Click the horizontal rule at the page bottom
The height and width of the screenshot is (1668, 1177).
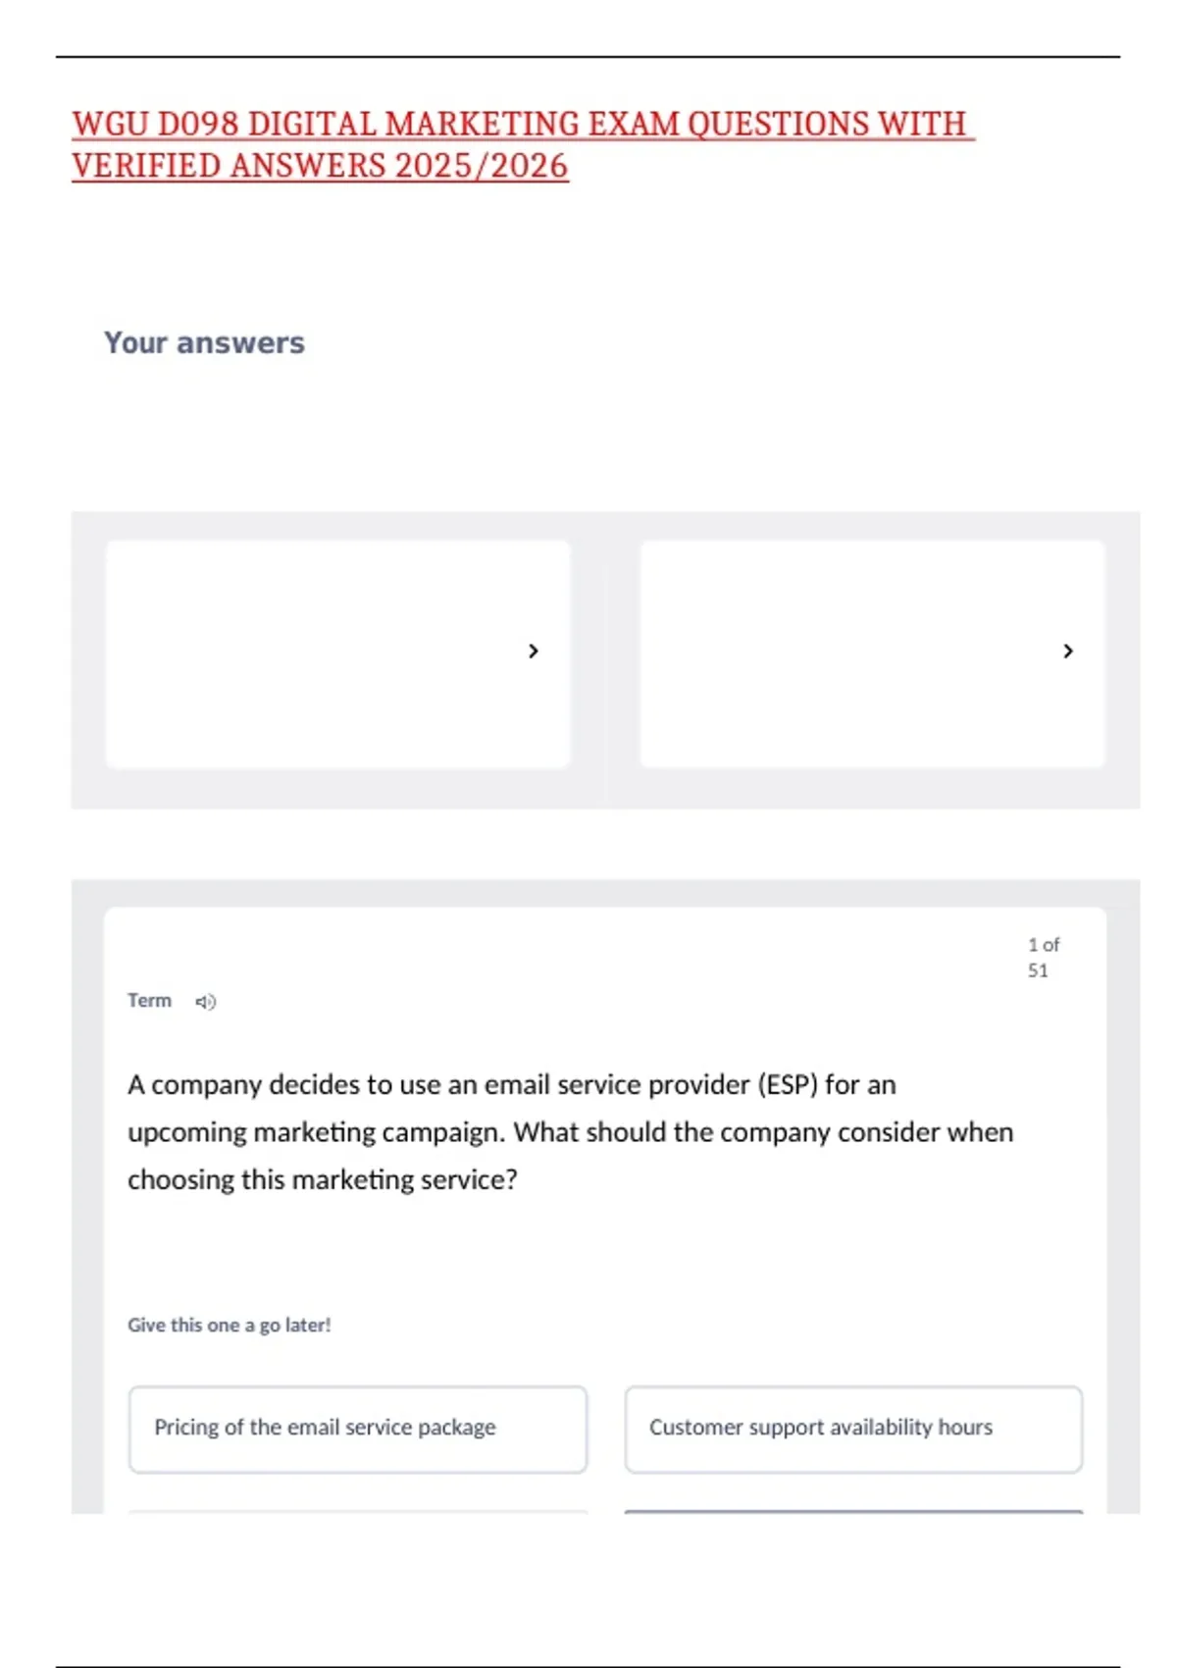click(588, 1666)
